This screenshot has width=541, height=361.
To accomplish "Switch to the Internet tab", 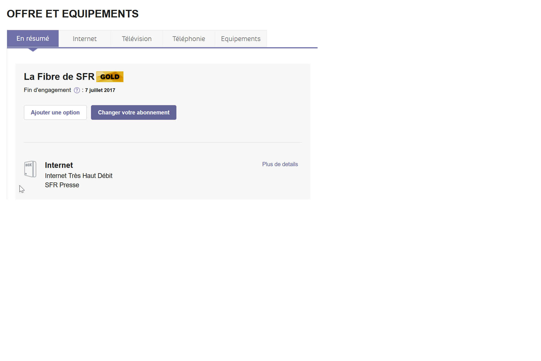I will click(85, 39).
